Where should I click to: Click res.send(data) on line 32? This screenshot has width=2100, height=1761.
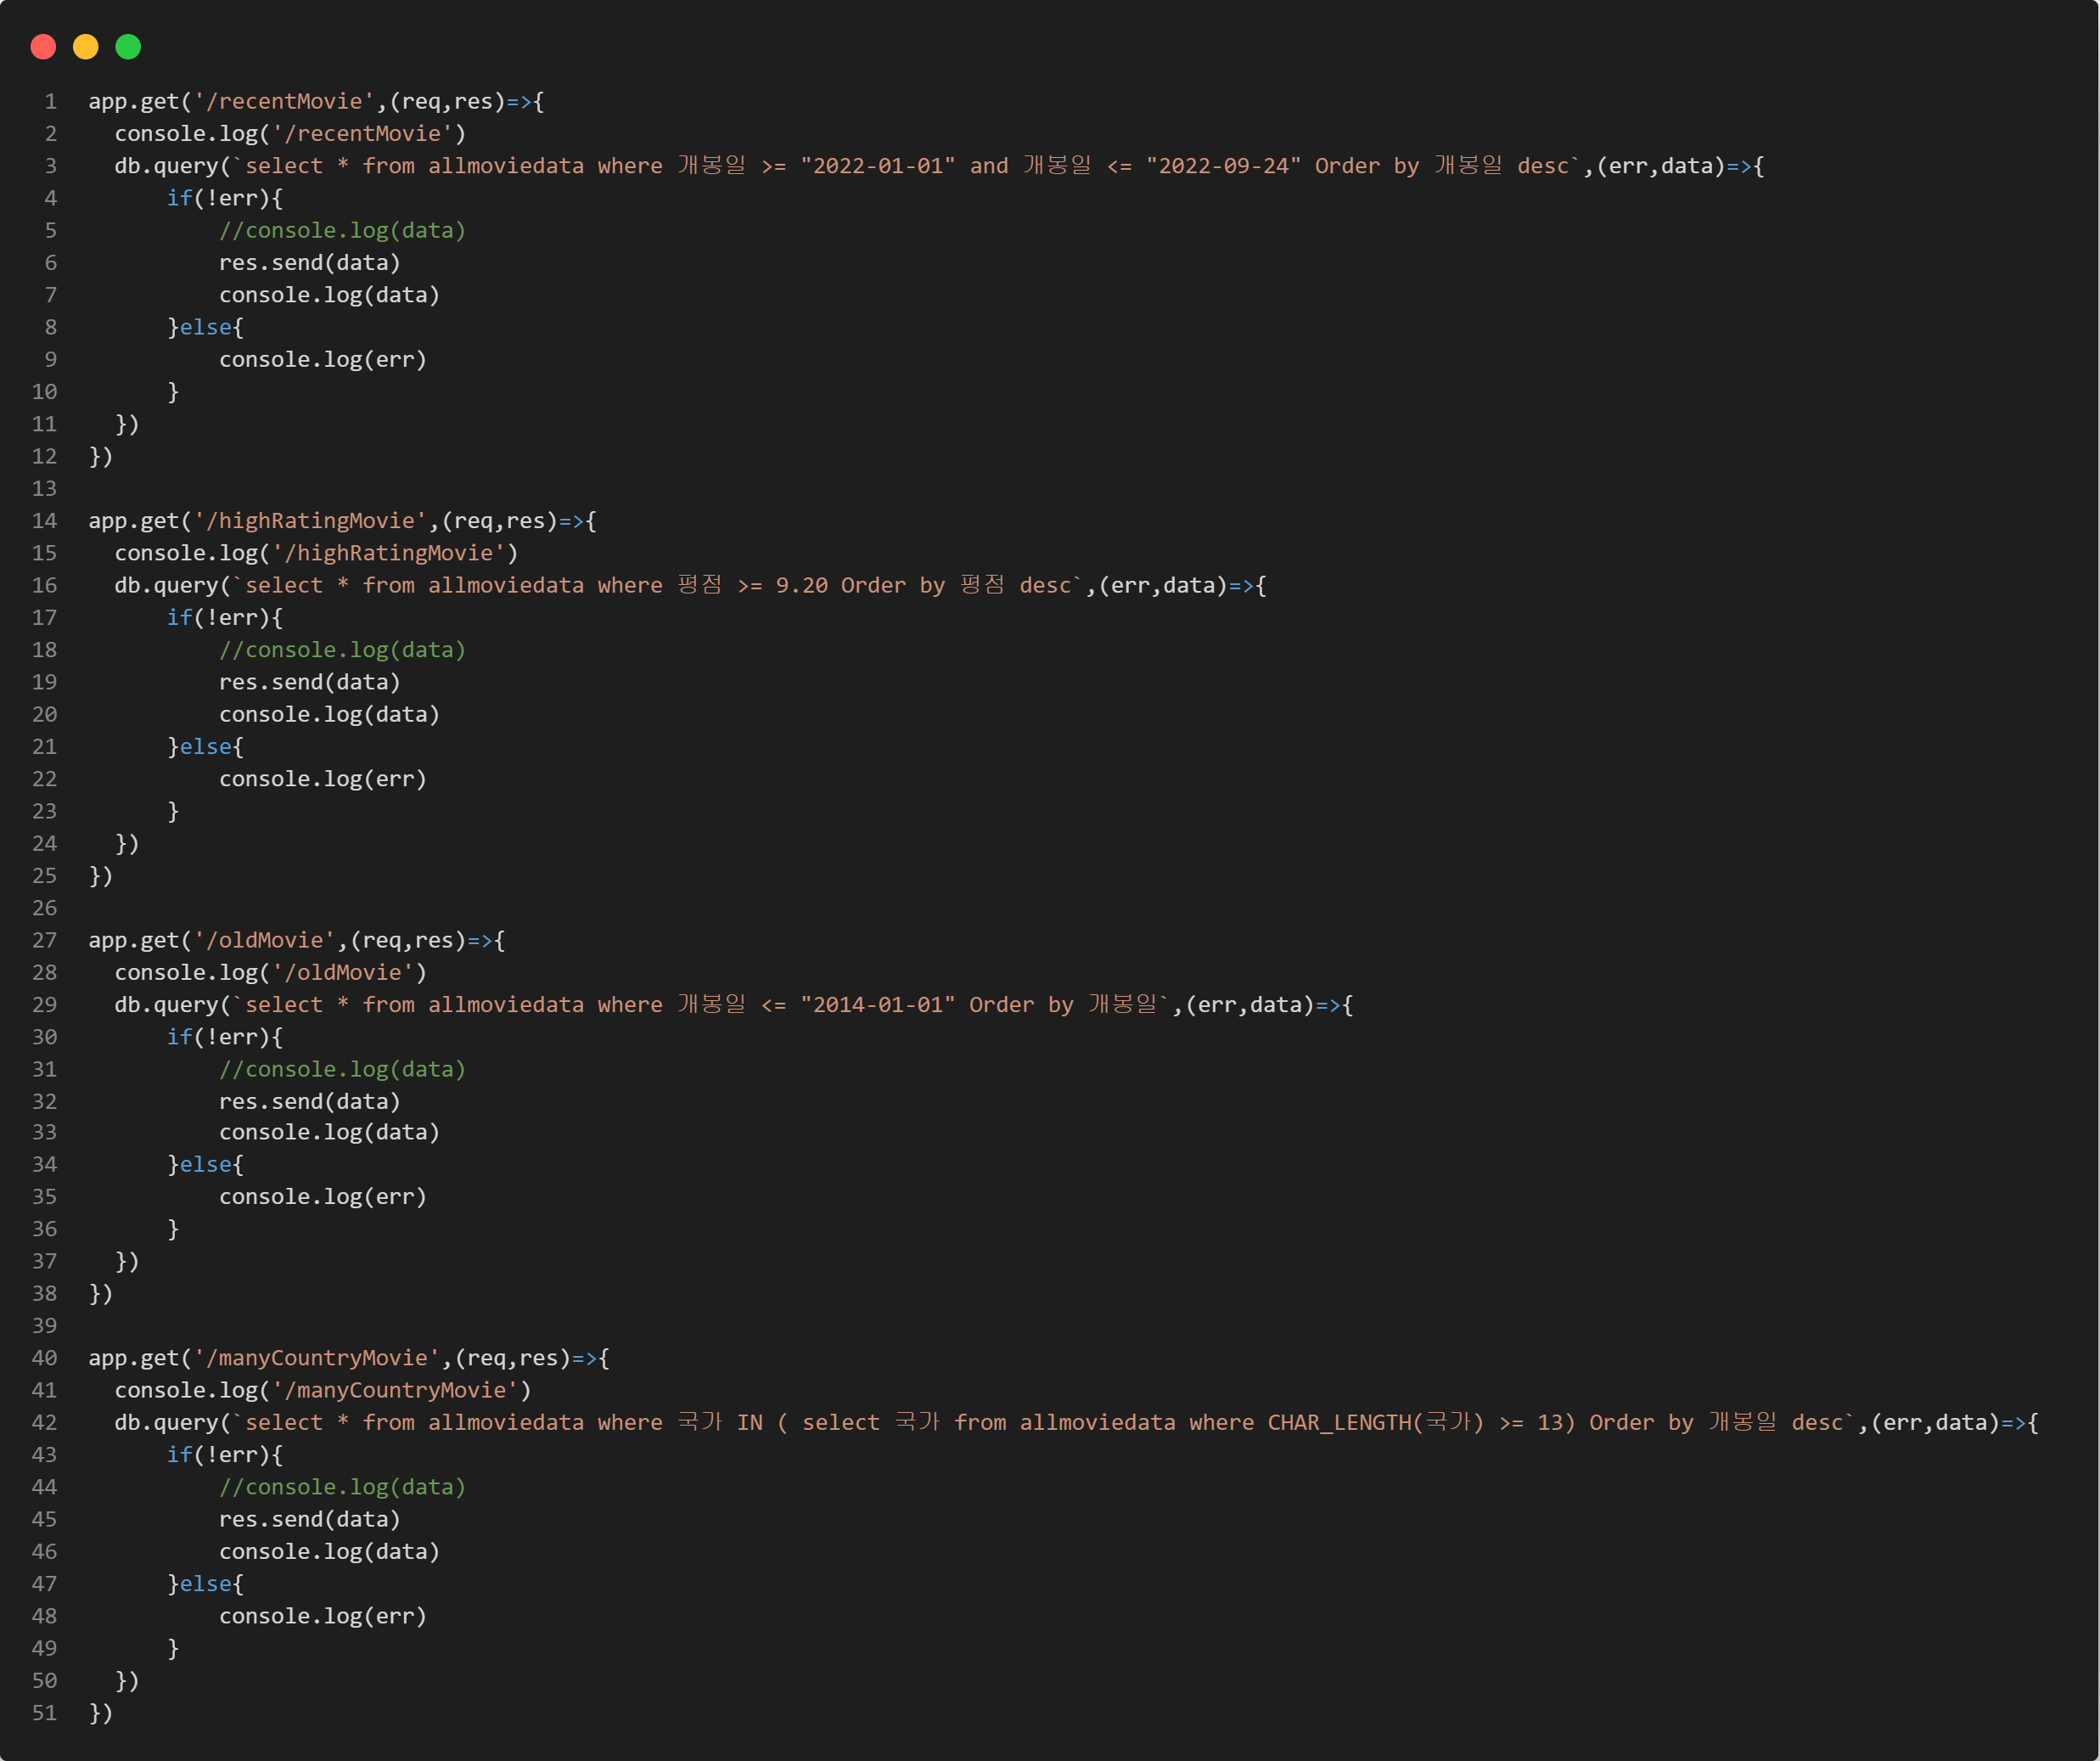[310, 1101]
